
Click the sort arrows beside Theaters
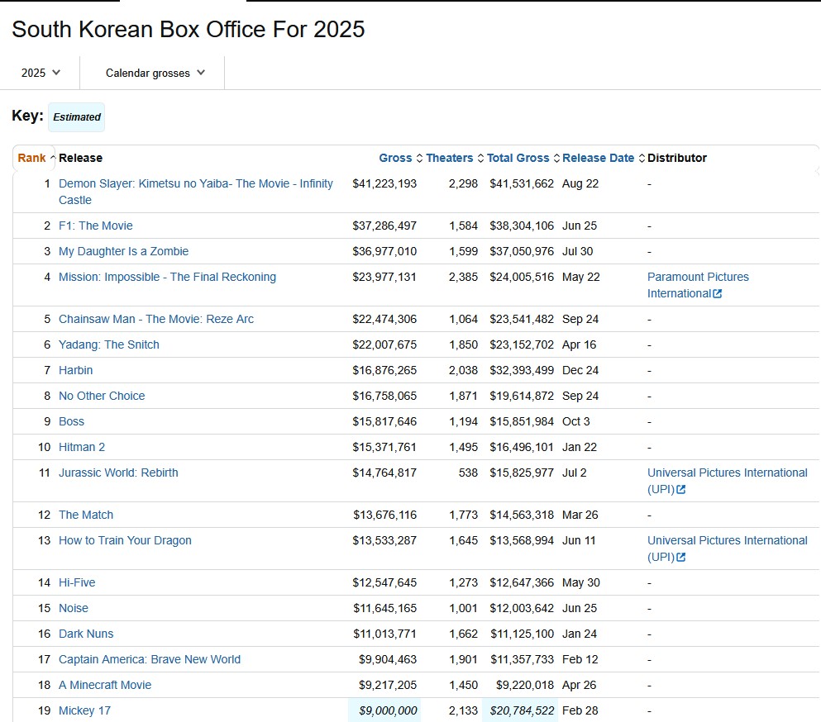click(x=480, y=158)
